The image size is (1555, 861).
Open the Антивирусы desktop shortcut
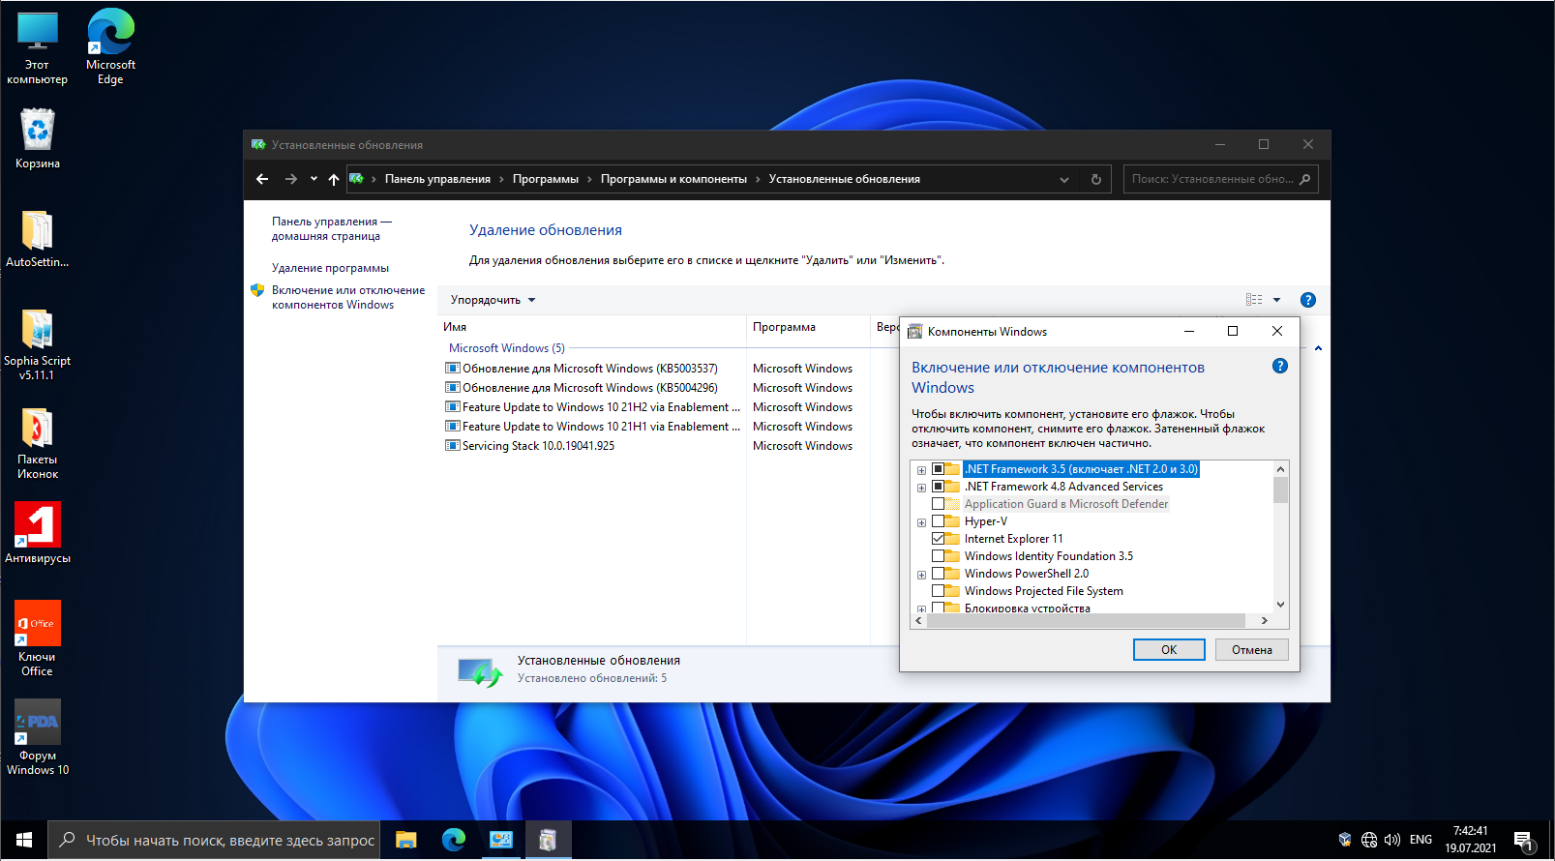pyautogui.click(x=37, y=533)
